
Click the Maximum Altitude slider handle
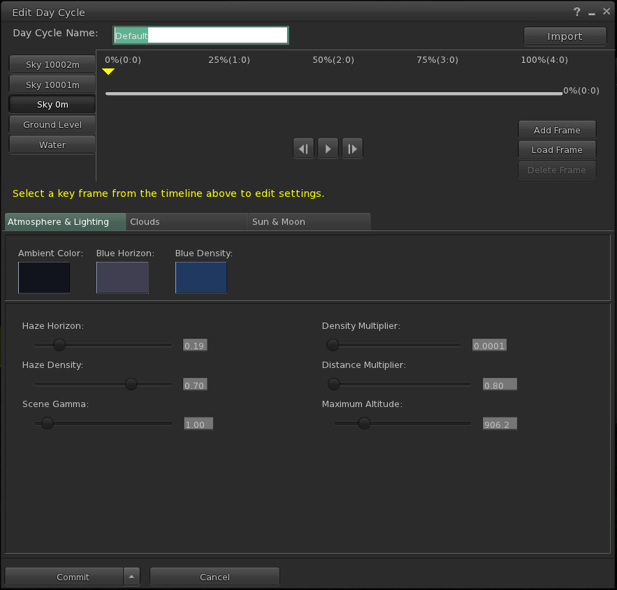click(x=364, y=423)
